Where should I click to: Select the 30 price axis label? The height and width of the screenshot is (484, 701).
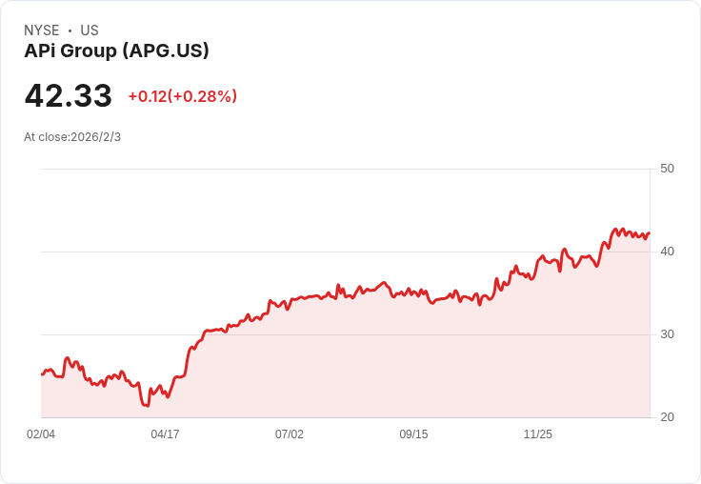pos(667,334)
